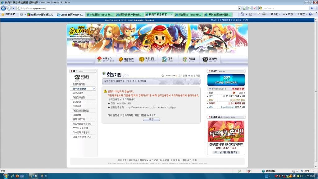Switch to the Google 翻譯 tab
Screen dimensions: 318x179
coord(70,15)
